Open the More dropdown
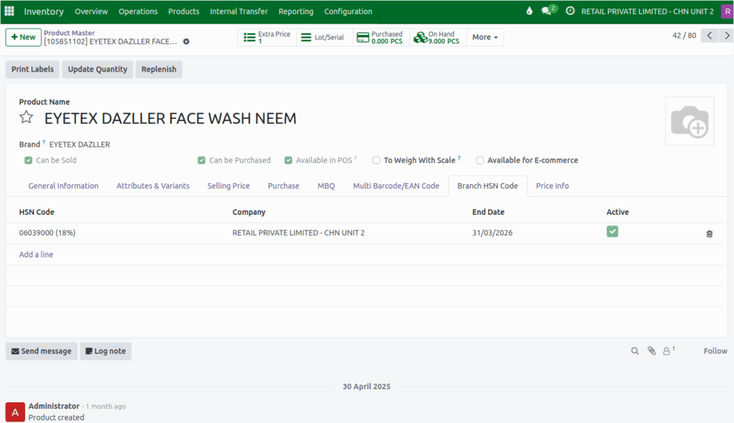The image size is (734, 423). tap(485, 37)
